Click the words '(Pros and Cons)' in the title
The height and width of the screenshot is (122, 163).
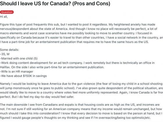pyautogui.click(x=91, y=3)
